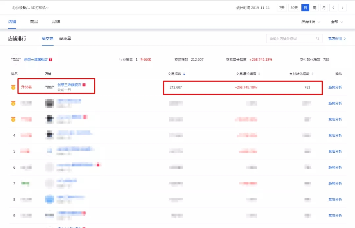This screenshot has height=228, width=355.
Task: Open 竞店分析 for the rank 8 store
Action: coord(335,199)
